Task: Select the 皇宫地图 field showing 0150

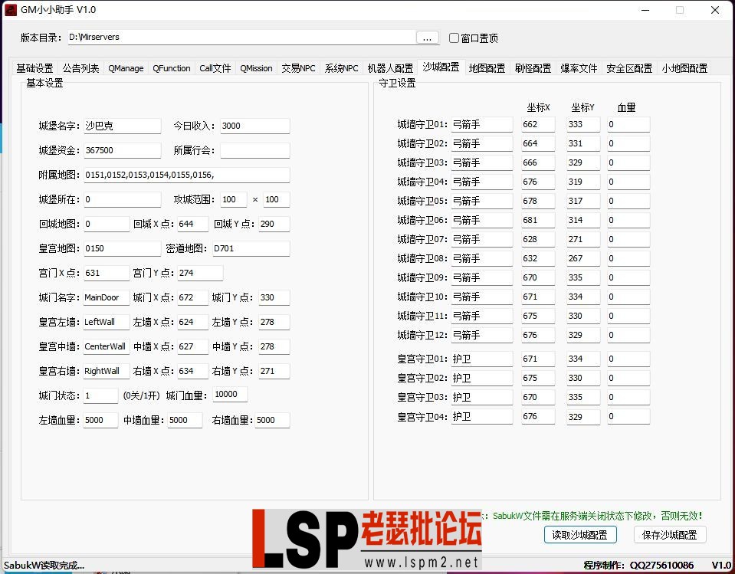Action: point(122,248)
